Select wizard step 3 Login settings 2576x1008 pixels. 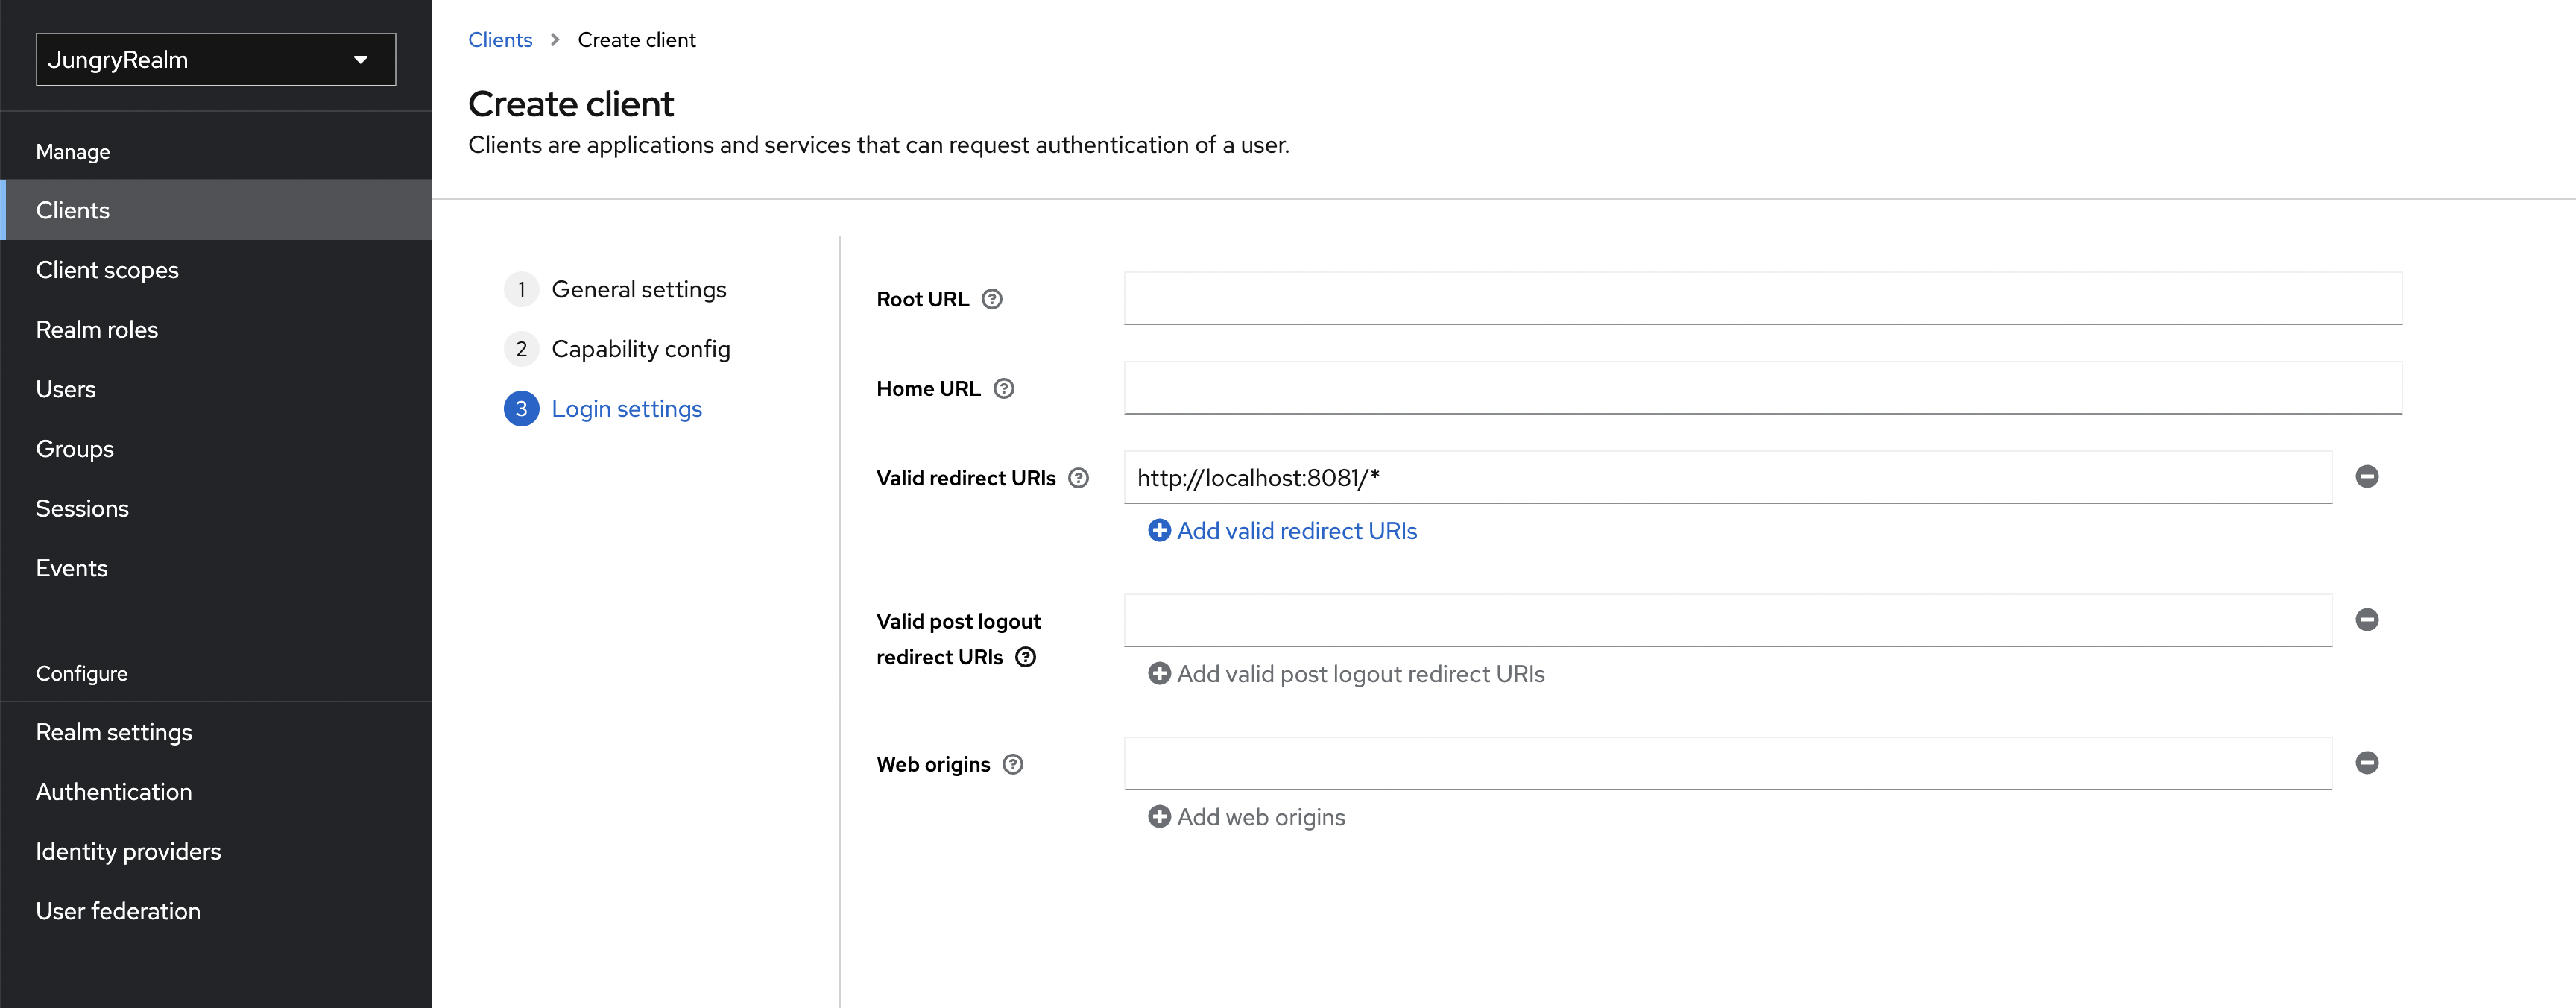(604, 409)
